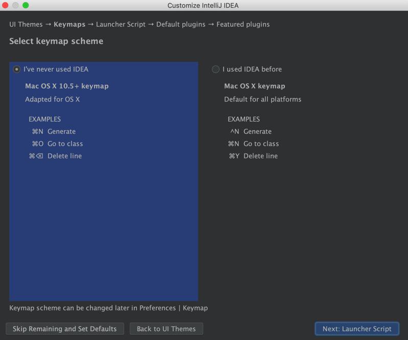408x340 pixels.
Task: Click the ⌘⌫ Delete line example
Action: 55,156
